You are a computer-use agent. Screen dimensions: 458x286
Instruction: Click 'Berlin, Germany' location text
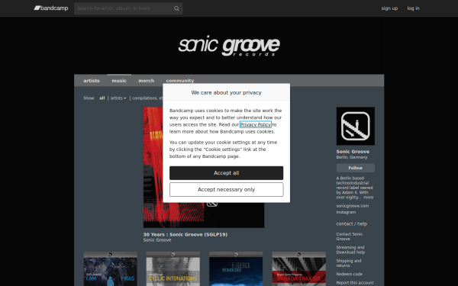[x=352, y=157]
